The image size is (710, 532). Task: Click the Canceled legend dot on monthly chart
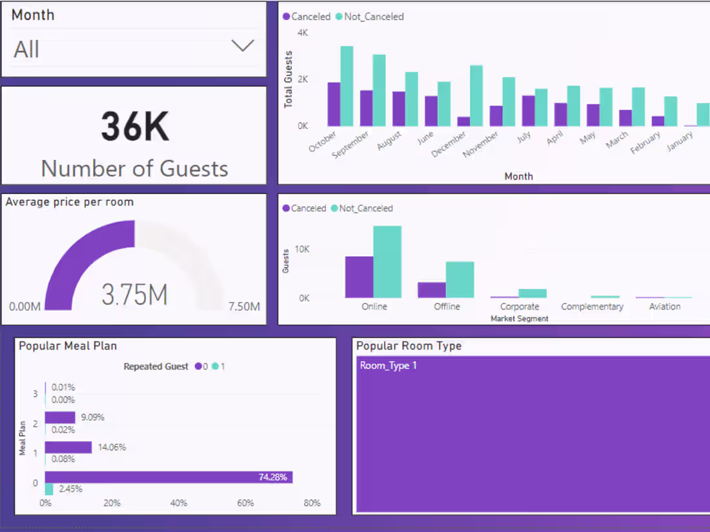click(x=286, y=17)
